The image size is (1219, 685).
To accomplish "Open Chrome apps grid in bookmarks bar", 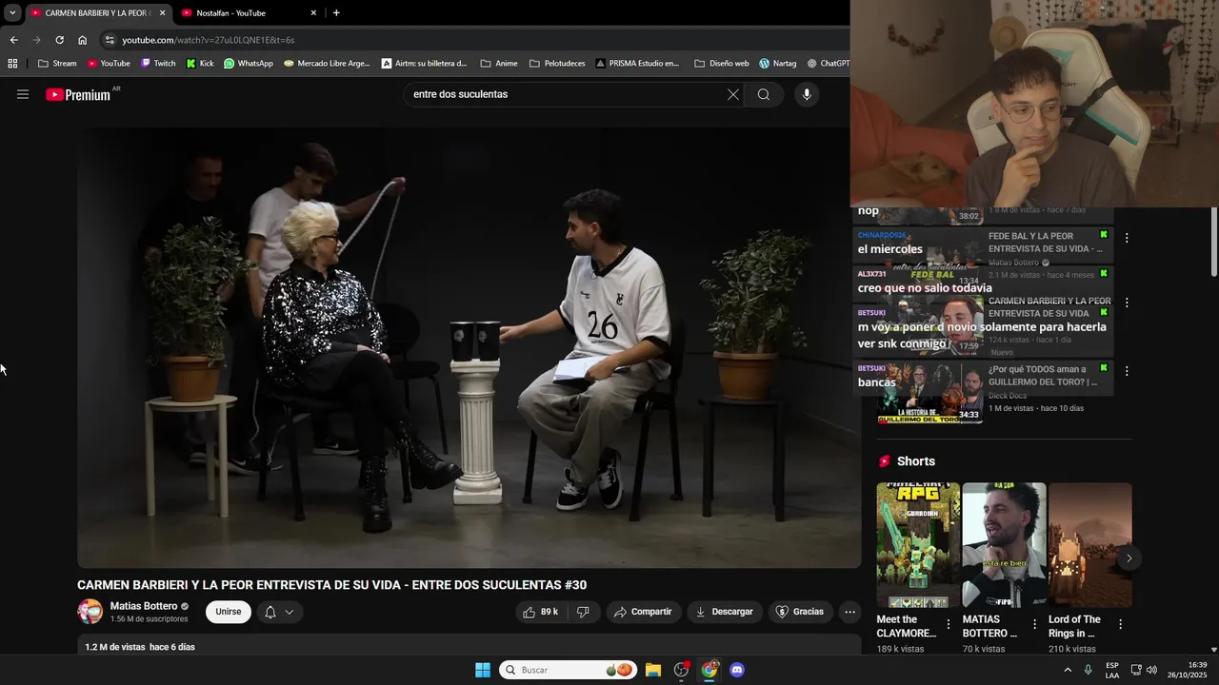I will point(12,64).
